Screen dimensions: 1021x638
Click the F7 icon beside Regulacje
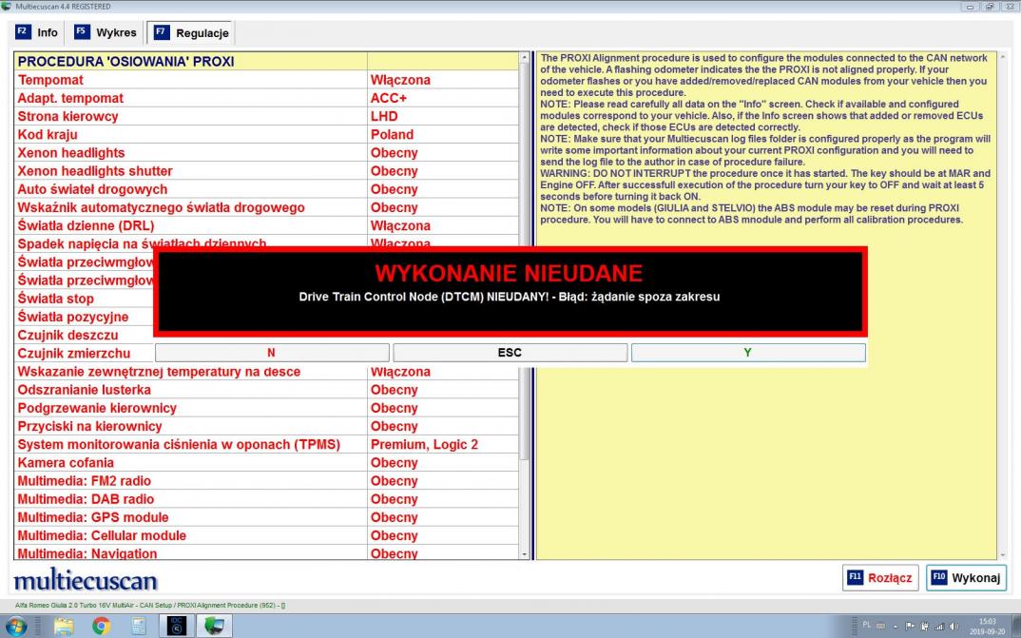click(162, 32)
